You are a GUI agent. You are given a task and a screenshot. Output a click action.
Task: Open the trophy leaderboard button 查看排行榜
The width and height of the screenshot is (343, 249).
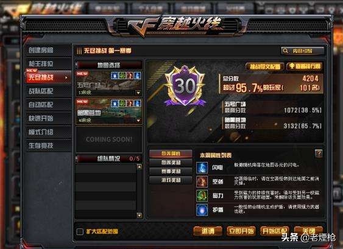coord(305,66)
